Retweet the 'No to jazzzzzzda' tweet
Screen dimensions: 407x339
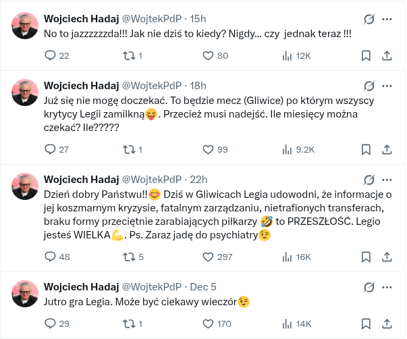(128, 55)
